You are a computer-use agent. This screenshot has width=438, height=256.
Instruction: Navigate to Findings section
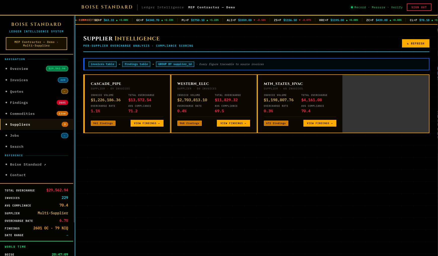click(36, 103)
